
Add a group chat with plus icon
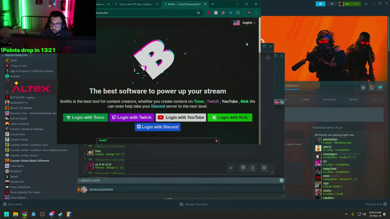pos(282,180)
